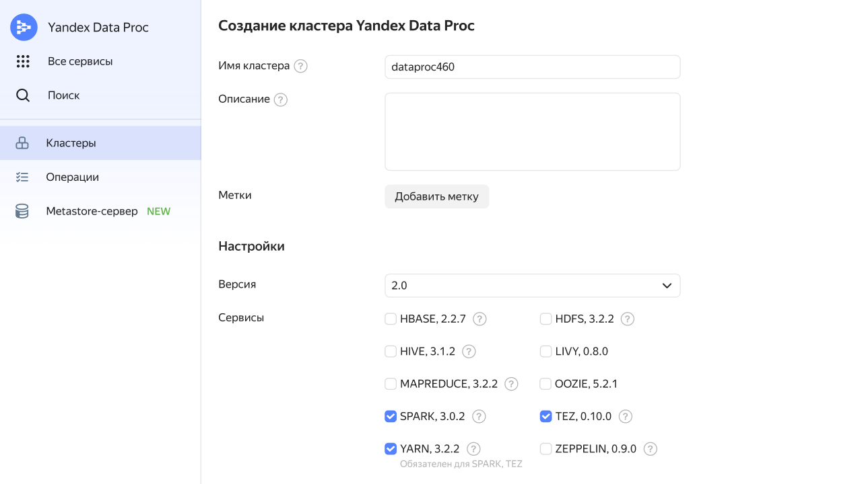This screenshot has height=484, width=862.
Task: Click the search magnifier icon
Action: (23, 95)
